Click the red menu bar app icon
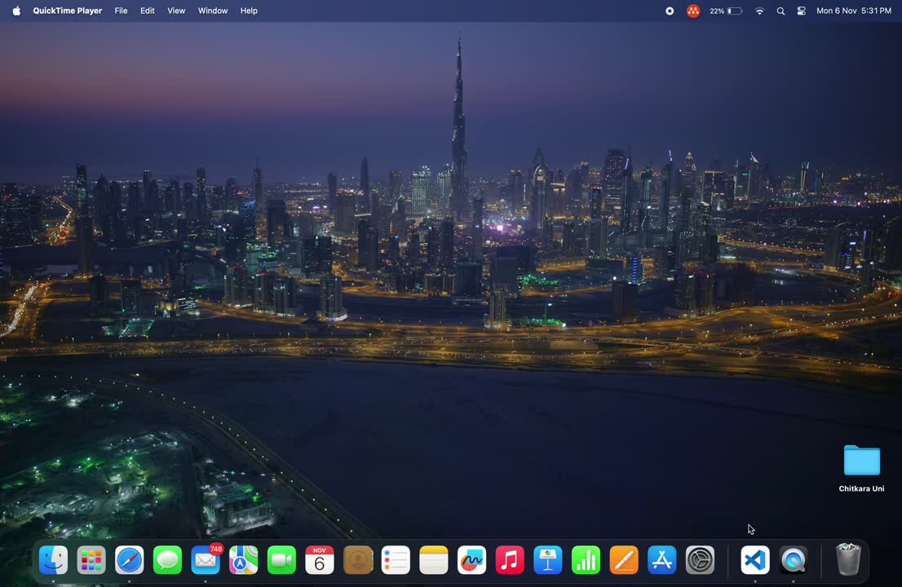Screen dimensions: 902x587 [693, 11]
